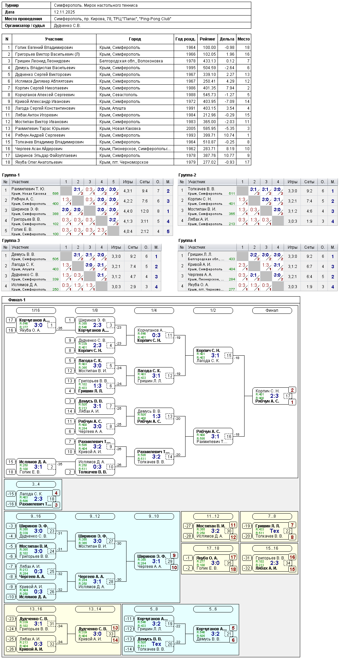This screenshot has height=659, width=341.
Task: Click the Игры column header in Группа-2
Action: (x=292, y=182)
